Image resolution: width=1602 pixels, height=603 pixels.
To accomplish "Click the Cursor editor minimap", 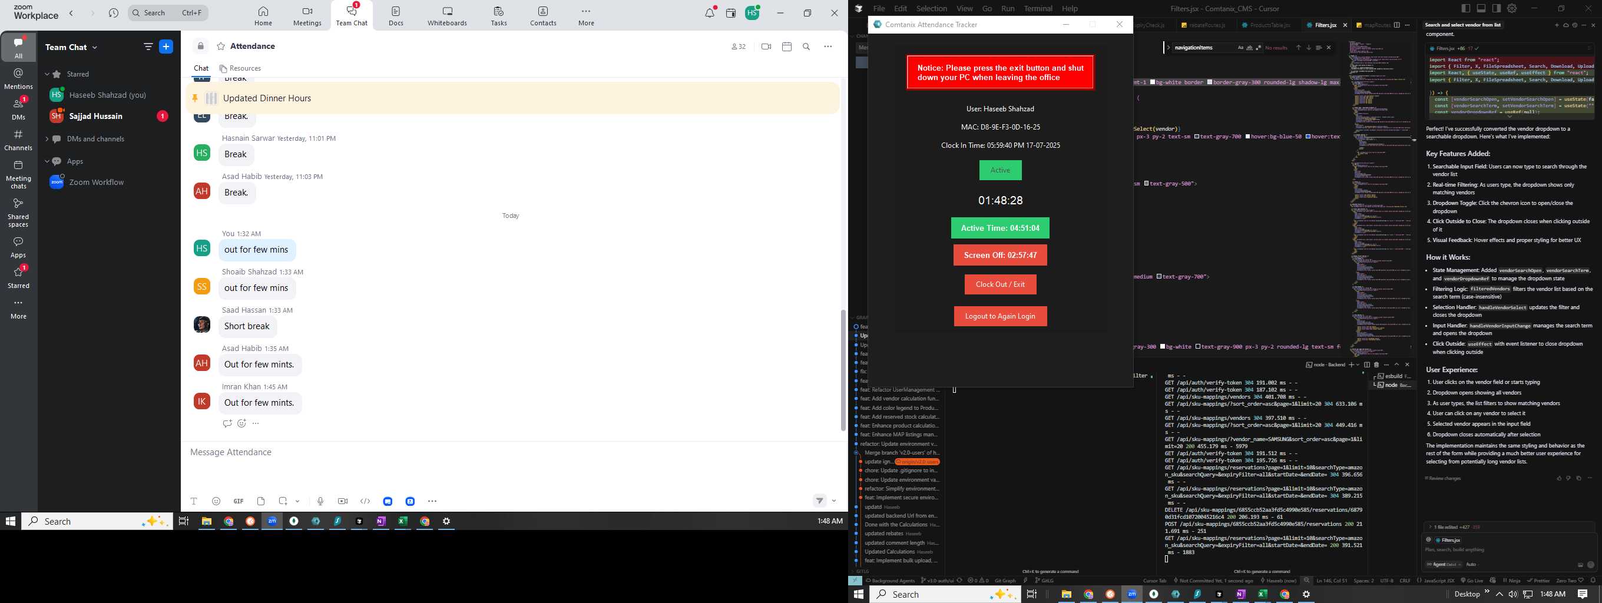I will [1381, 199].
